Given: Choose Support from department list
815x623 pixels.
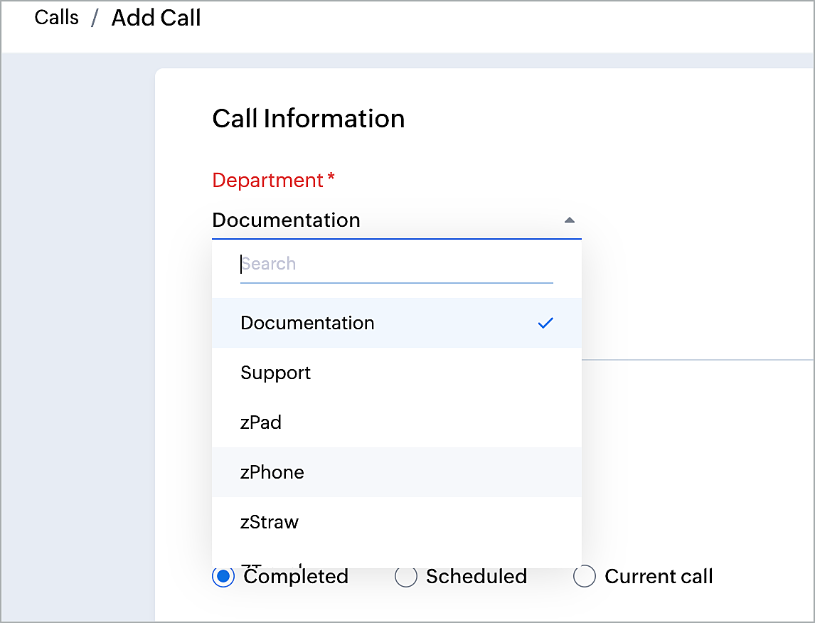Looking at the screenshot, I should 276,373.
